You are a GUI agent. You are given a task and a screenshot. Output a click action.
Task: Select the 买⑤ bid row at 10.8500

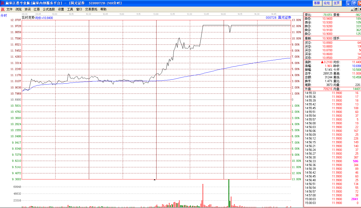point(332,58)
